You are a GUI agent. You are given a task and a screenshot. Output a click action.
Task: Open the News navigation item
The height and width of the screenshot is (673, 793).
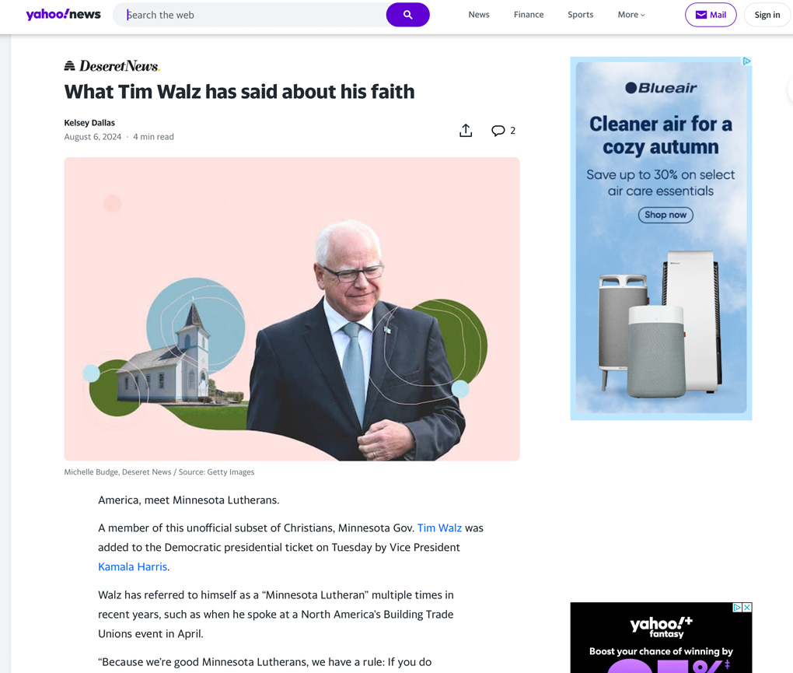pos(478,15)
